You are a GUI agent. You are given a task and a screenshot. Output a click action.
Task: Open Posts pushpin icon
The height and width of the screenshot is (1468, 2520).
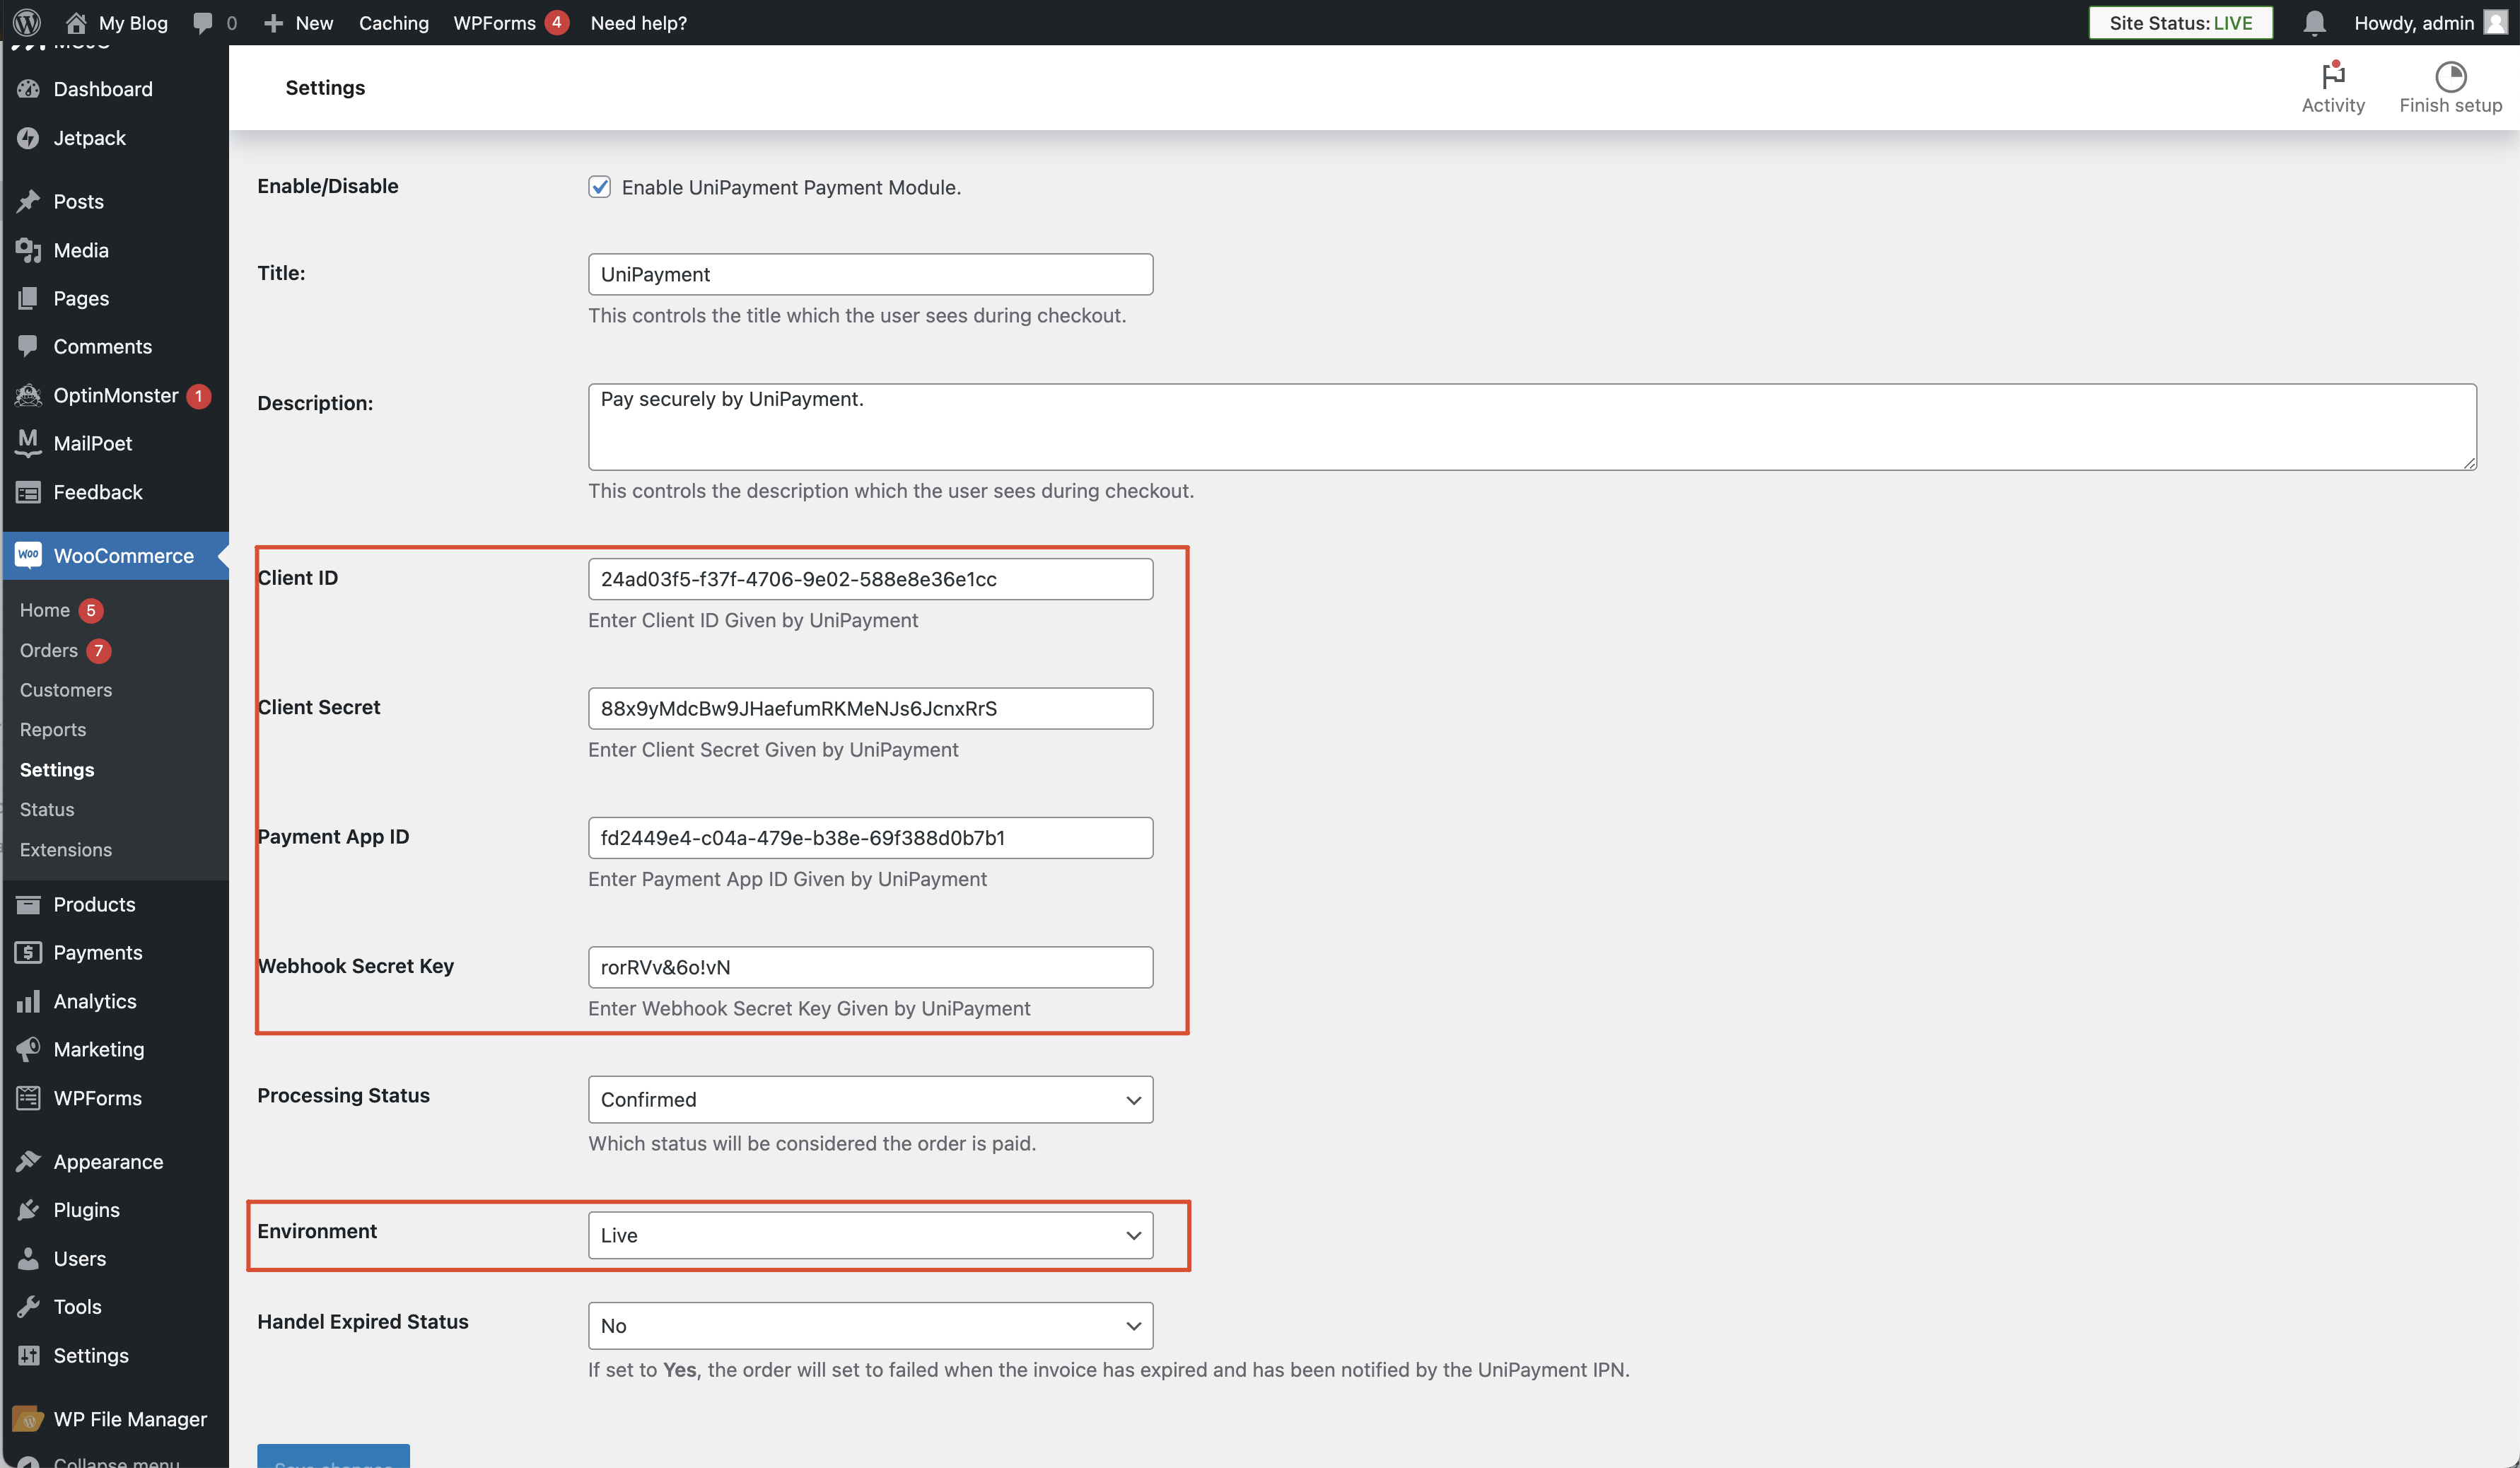(28, 201)
